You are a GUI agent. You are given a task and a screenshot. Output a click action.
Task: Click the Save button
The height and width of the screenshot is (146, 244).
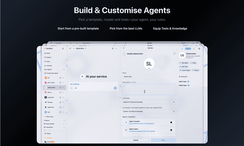coord(163,140)
